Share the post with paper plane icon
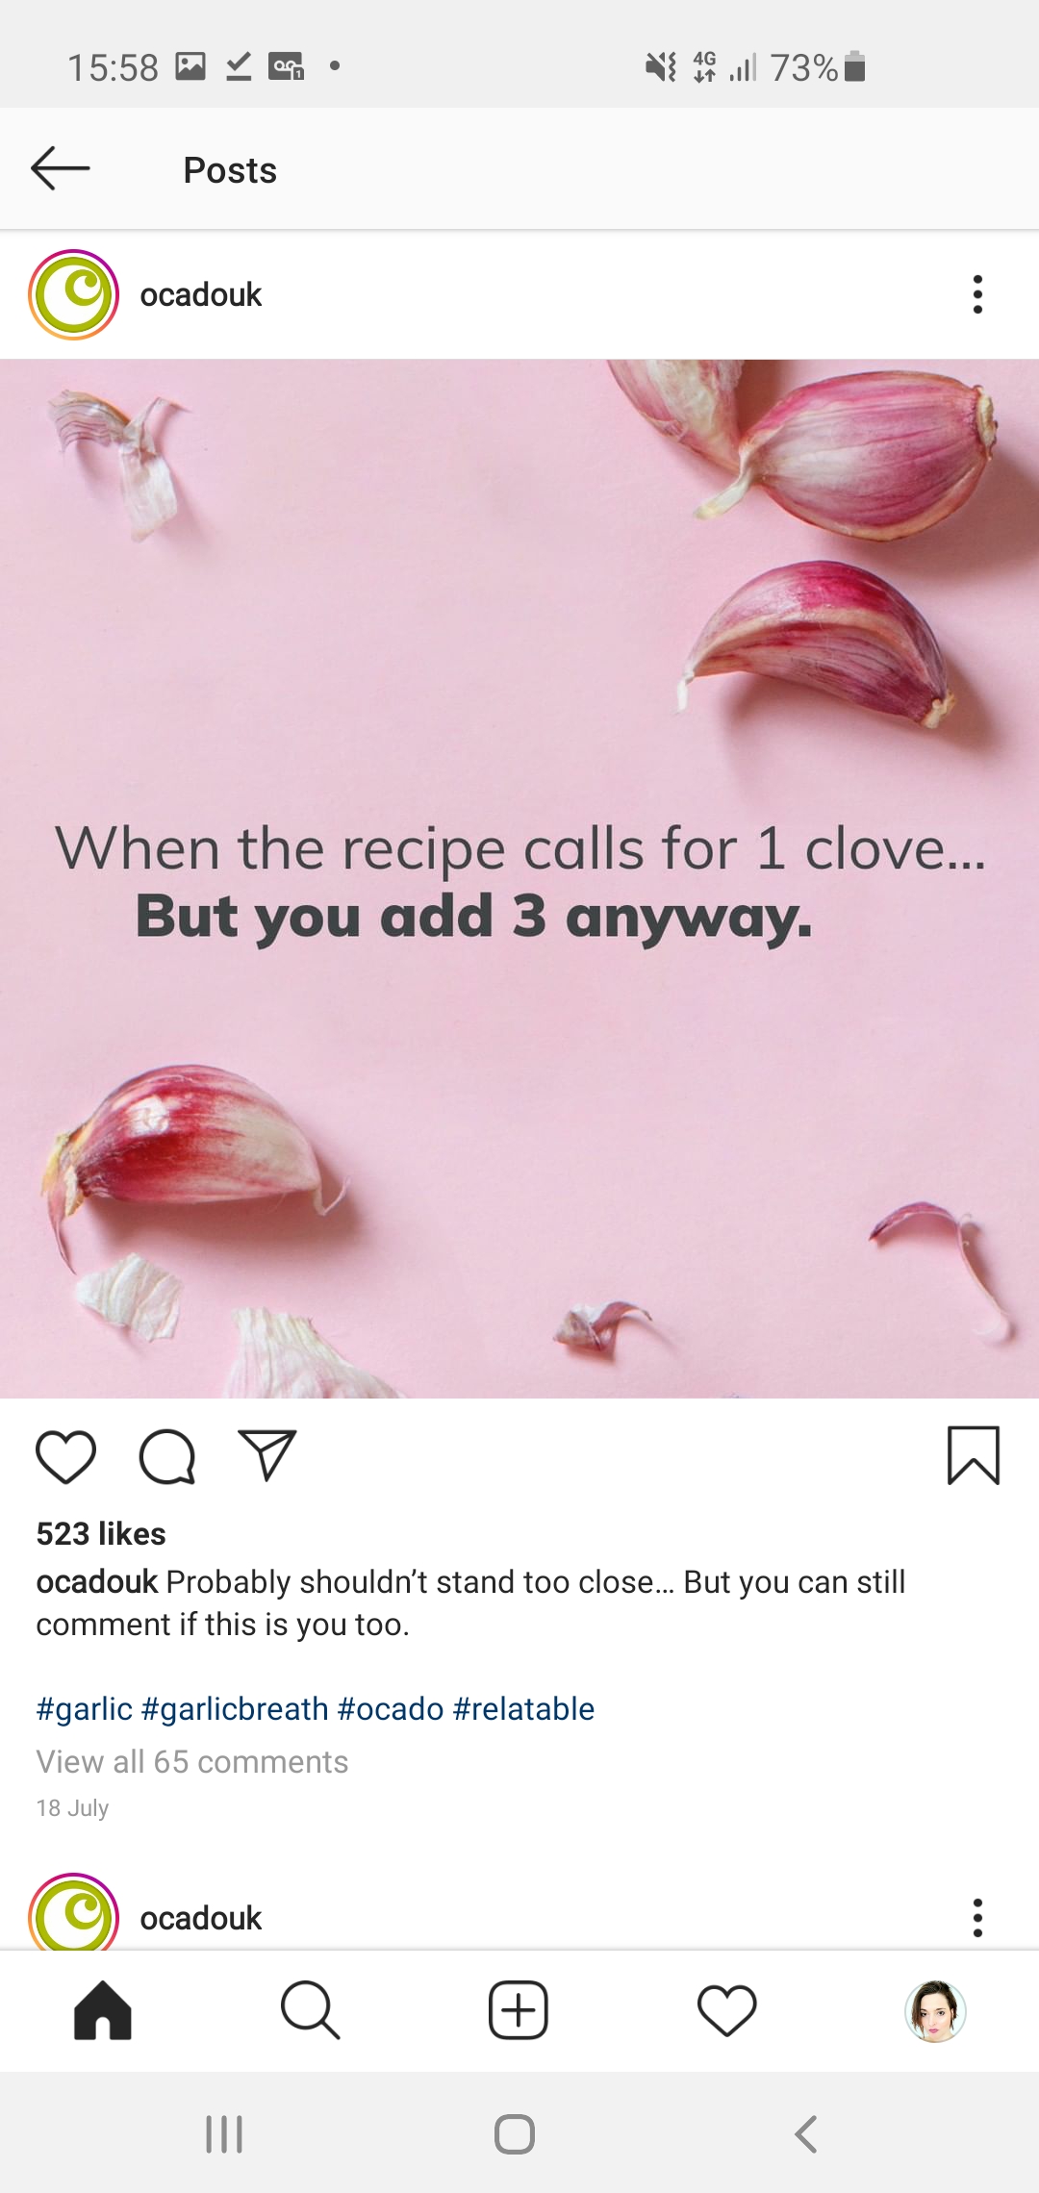The width and height of the screenshot is (1039, 2193). pyautogui.click(x=267, y=1455)
